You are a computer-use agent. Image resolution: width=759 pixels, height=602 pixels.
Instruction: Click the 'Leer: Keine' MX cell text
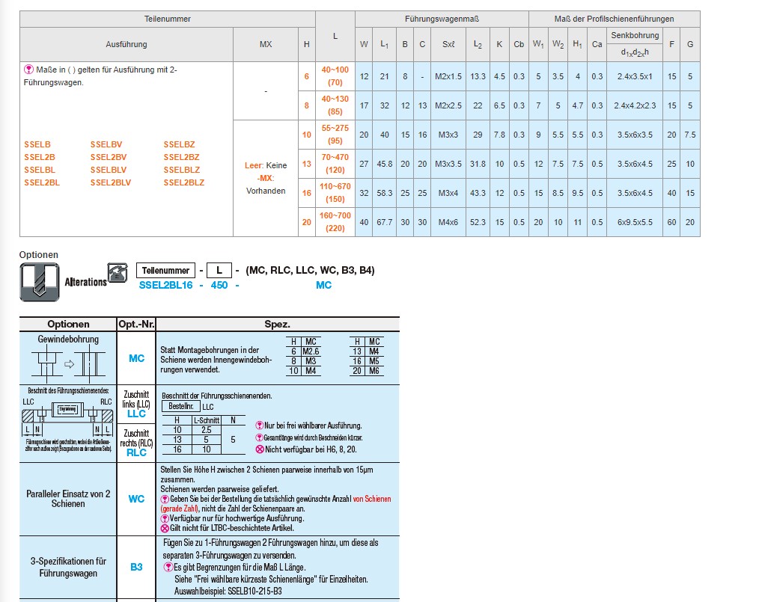coord(266,165)
